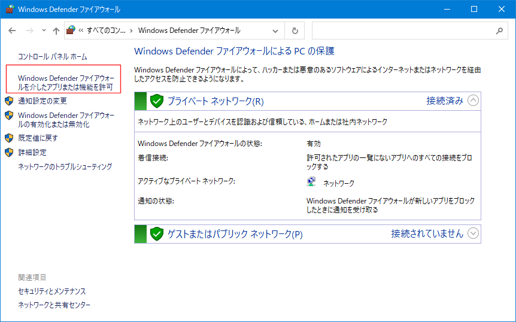The image size is (516, 322).
Task: Open 通知設定の変更 link
Action: point(43,101)
